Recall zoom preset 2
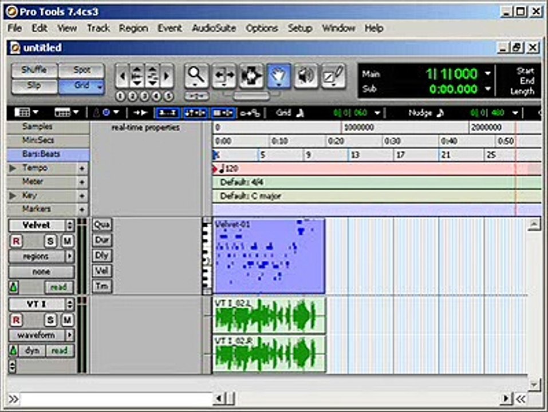The height and width of the screenshot is (412, 548). pos(132,96)
